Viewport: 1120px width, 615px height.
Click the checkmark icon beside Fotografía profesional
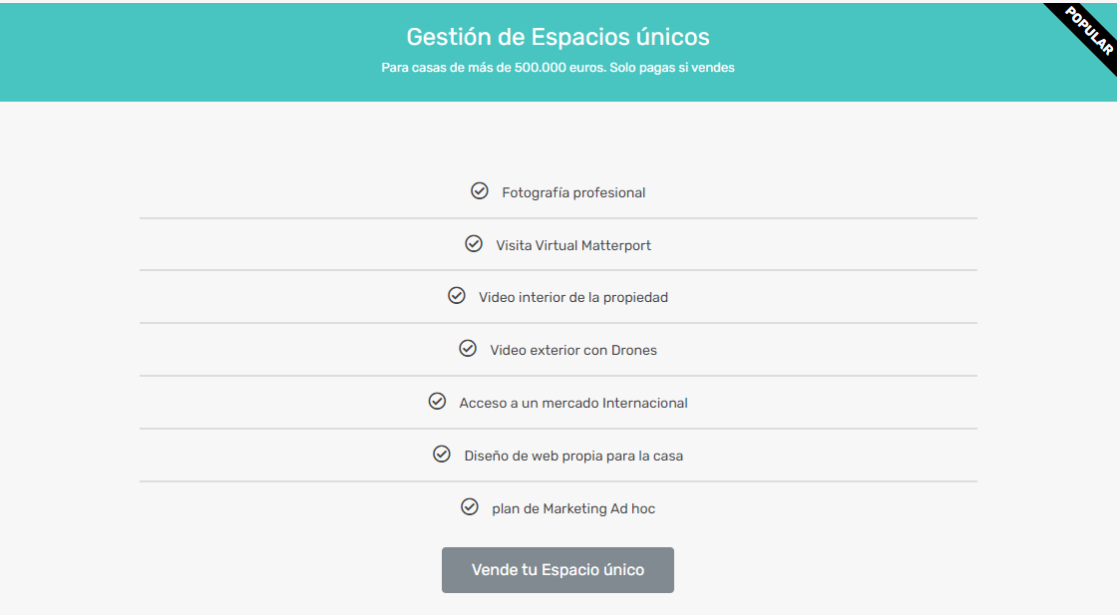pos(480,190)
